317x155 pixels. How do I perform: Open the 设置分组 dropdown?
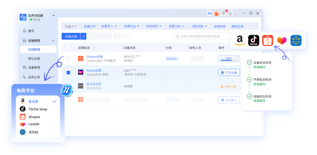176,26
